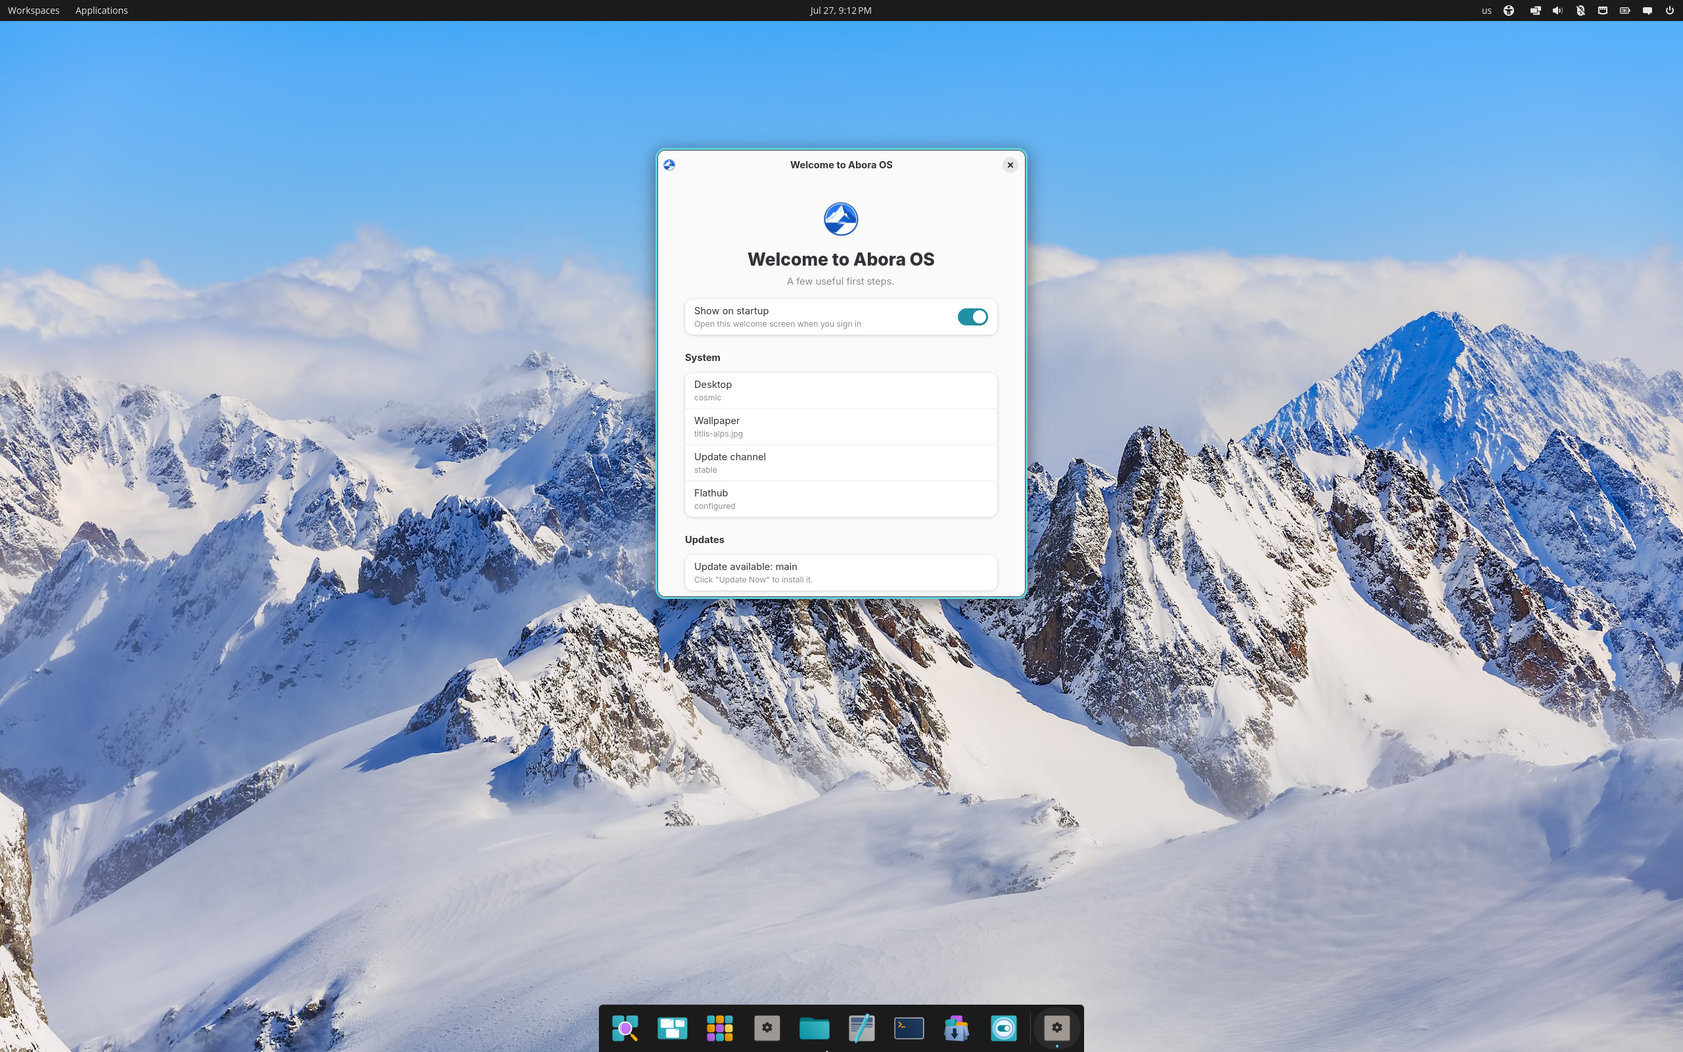Click the Update channel 'stable' row
This screenshot has height=1052, width=1683.
(x=841, y=463)
